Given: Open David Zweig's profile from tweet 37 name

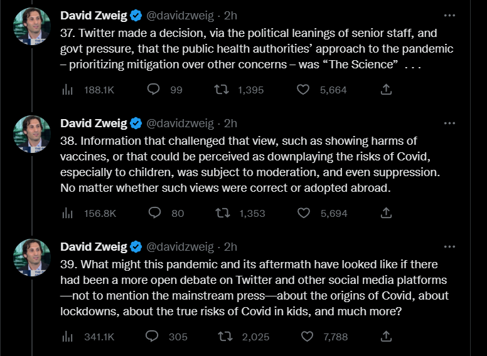Looking at the screenshot, I should click(94, 15).
